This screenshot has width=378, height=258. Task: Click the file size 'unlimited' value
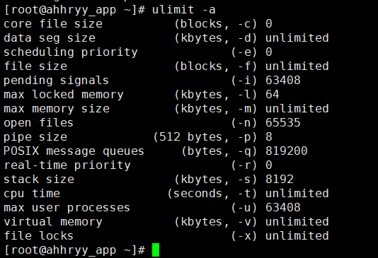tap(297, 66)
